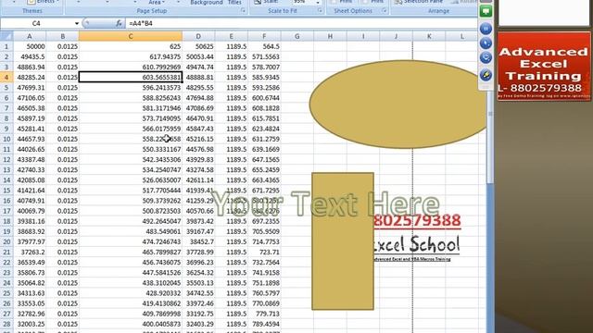Select the highlighted column C header
The height and width of the screenshot is (333, 593).
pos(131,36)
